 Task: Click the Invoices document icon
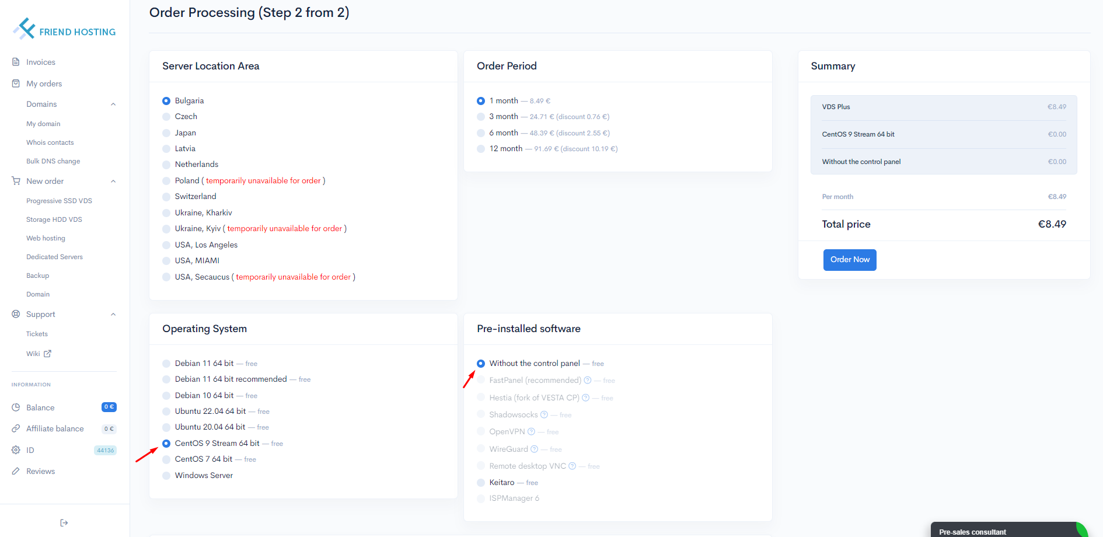(16, 62)
